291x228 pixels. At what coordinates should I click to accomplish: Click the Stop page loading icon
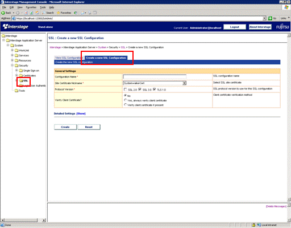coord(26,13)
